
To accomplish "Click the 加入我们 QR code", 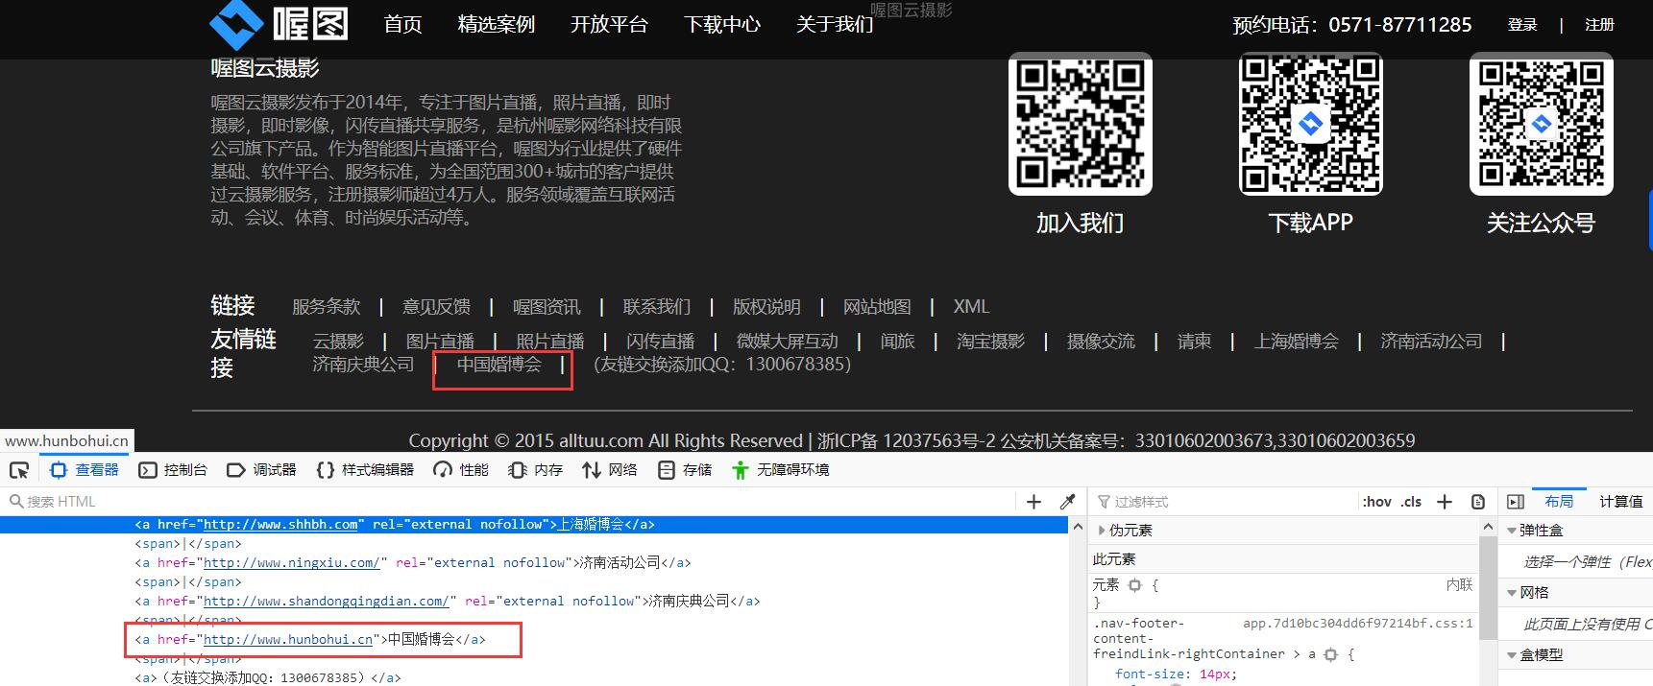I will click(x=1081, y=124).
